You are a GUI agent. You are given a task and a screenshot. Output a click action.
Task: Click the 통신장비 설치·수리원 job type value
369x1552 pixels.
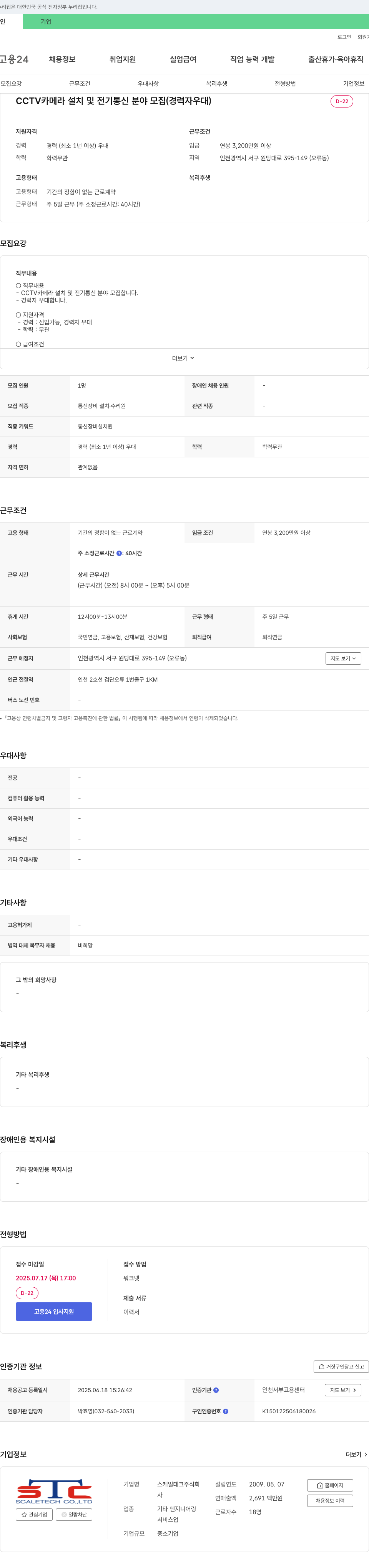pyautogui.click(x=101, y=406)
